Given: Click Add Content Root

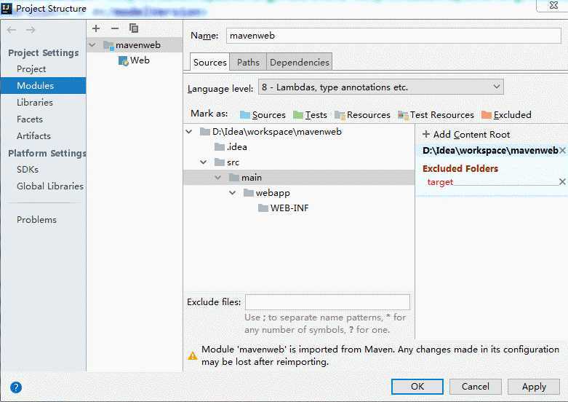Looking at the screenshot, I should pyautogui.click(x=466, y=134).
